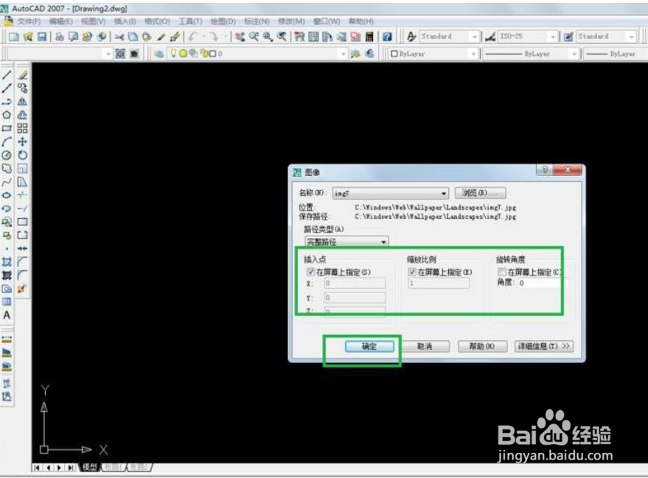
Task: Open the Insert (插入) menu
Action: point(125,21)
